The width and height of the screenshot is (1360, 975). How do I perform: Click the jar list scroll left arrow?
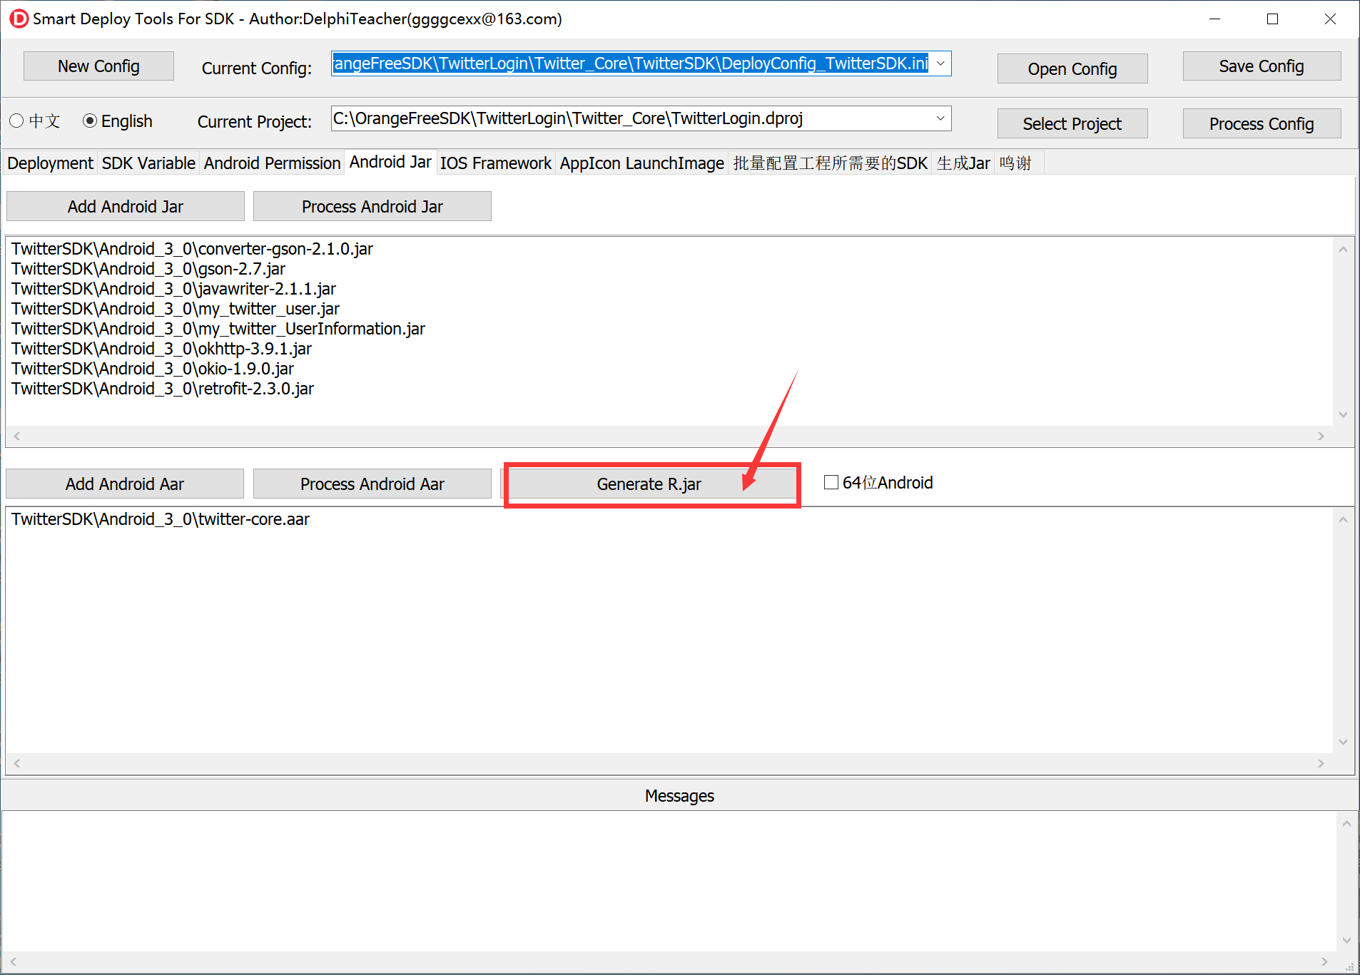[x=17, y=436]
